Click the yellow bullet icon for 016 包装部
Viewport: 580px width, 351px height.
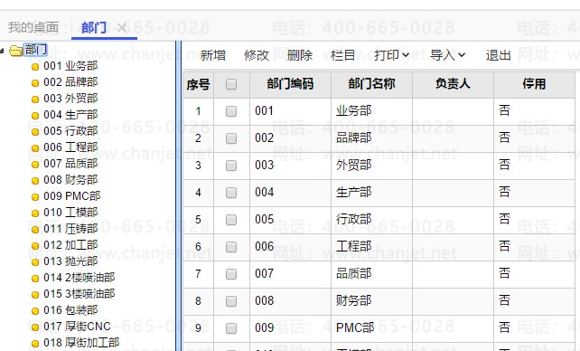pos(35,311)
